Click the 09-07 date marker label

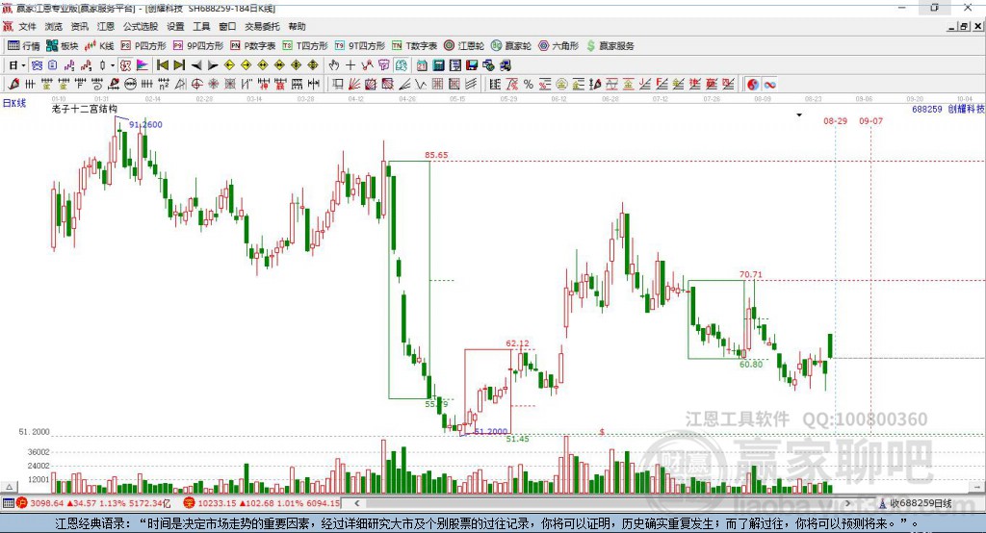[870, 120]
